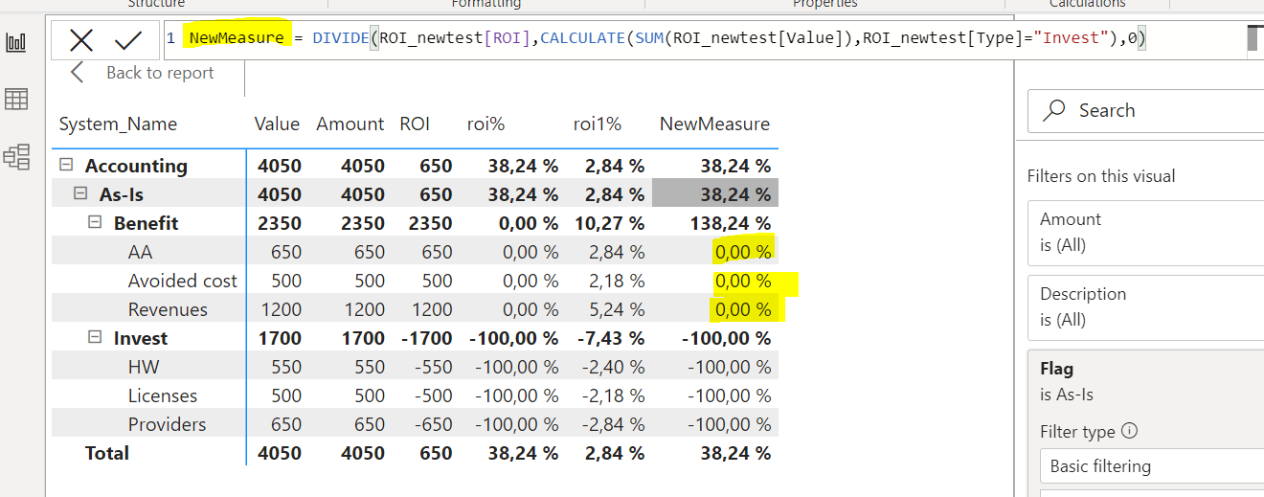Screen dimensions: 1264x497
Task: Commit the formula with checkmark icon
Action: (127, 39)
